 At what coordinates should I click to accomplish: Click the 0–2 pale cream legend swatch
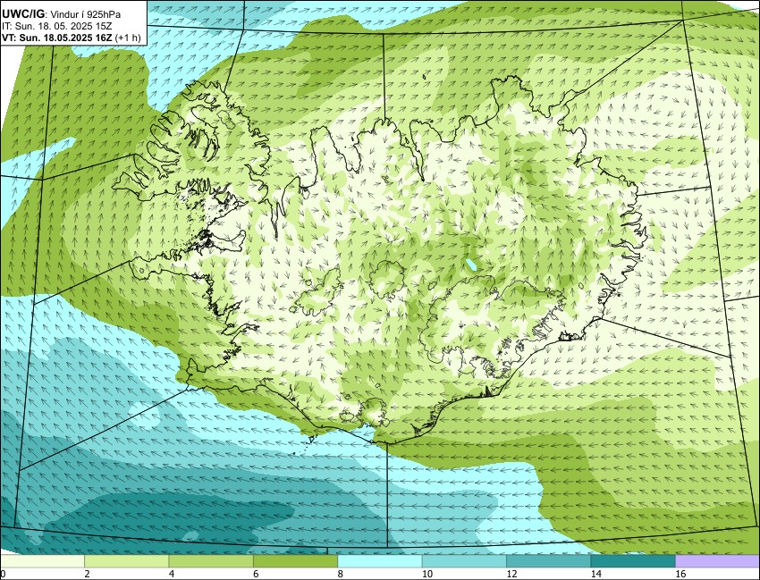[x=42, y=561]
